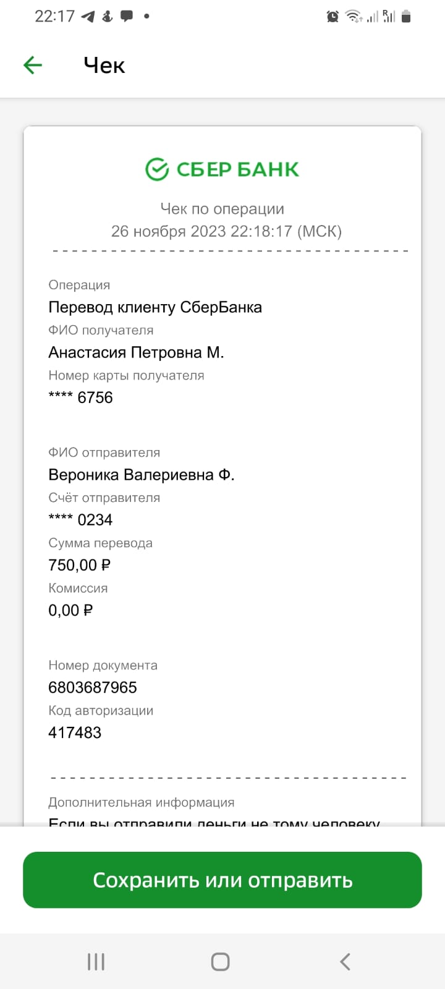Tap the Сохранить или отправить button
Image resolution: width=445 pixels, height=989 pixels.
[x=222, y=880]
